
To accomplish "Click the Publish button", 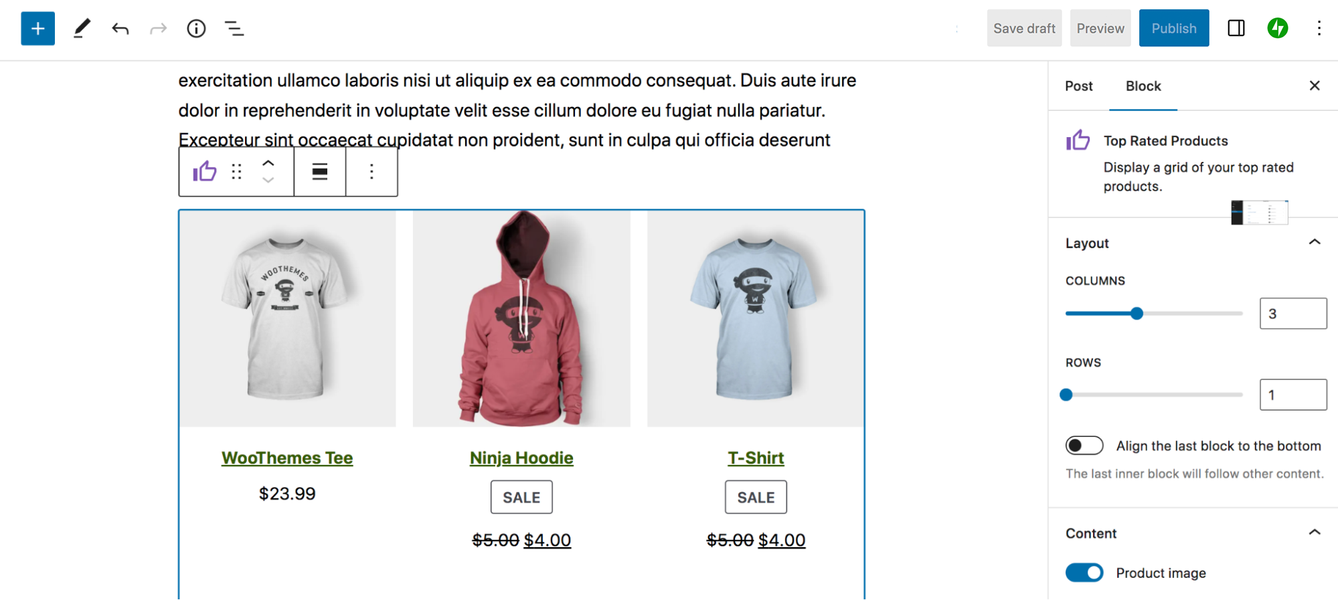I will pos(1174,28).
